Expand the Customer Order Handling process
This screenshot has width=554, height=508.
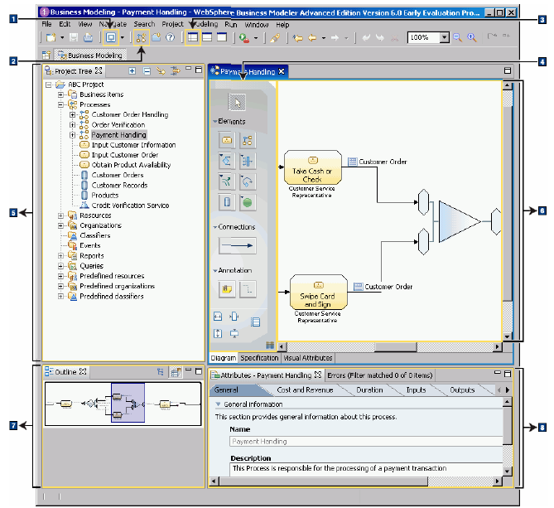[72, 114]
